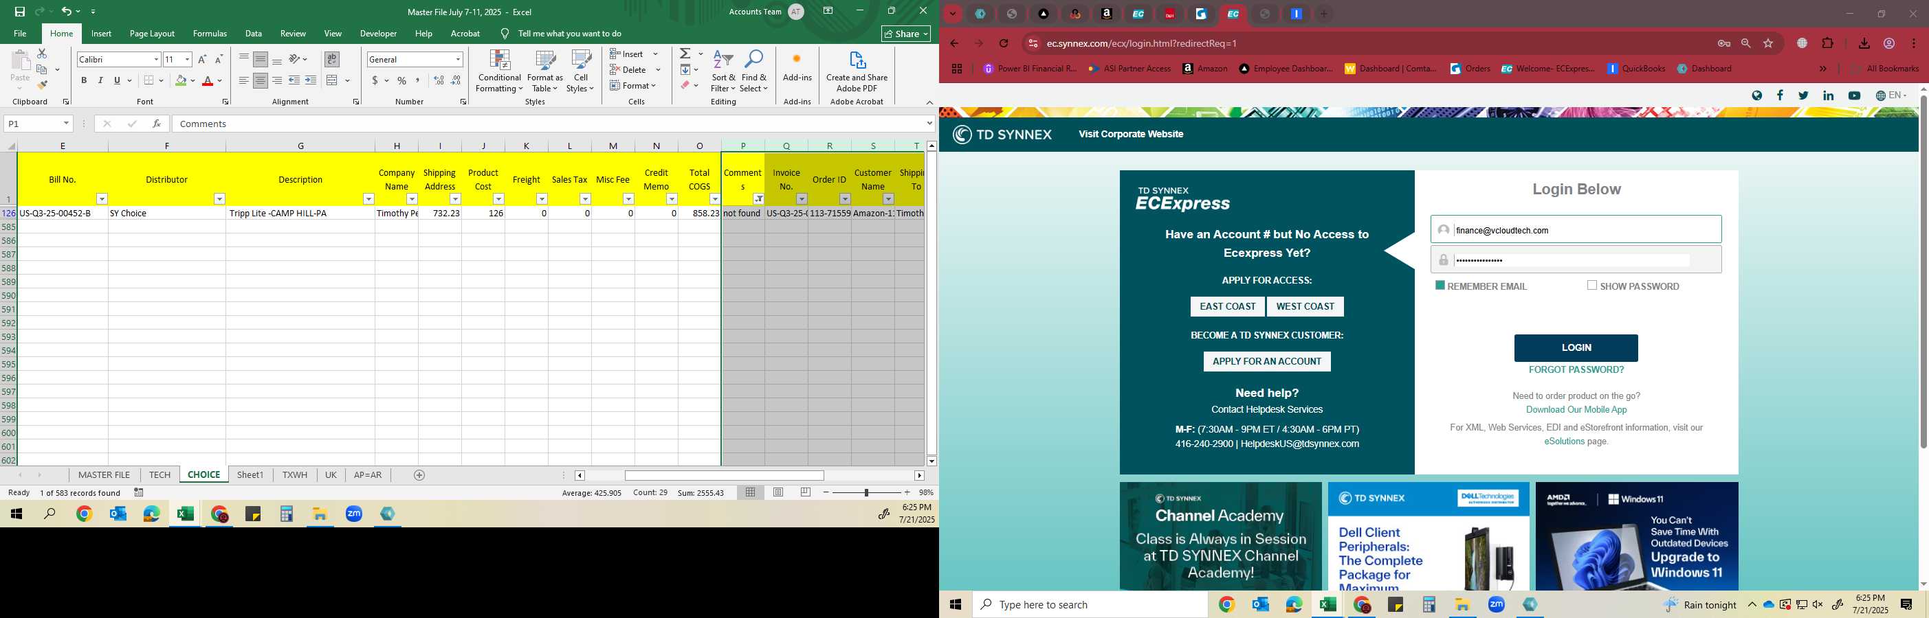The width and height of the screenshot is (1929, 618).
Task: Open the Formulas ribbon tab
Action: tap(210, 34)
